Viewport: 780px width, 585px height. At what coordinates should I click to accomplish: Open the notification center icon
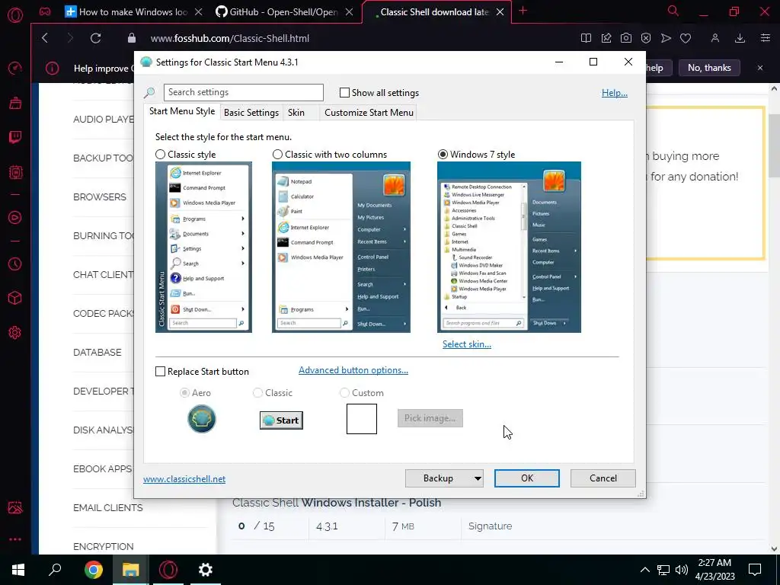[755, 570]
